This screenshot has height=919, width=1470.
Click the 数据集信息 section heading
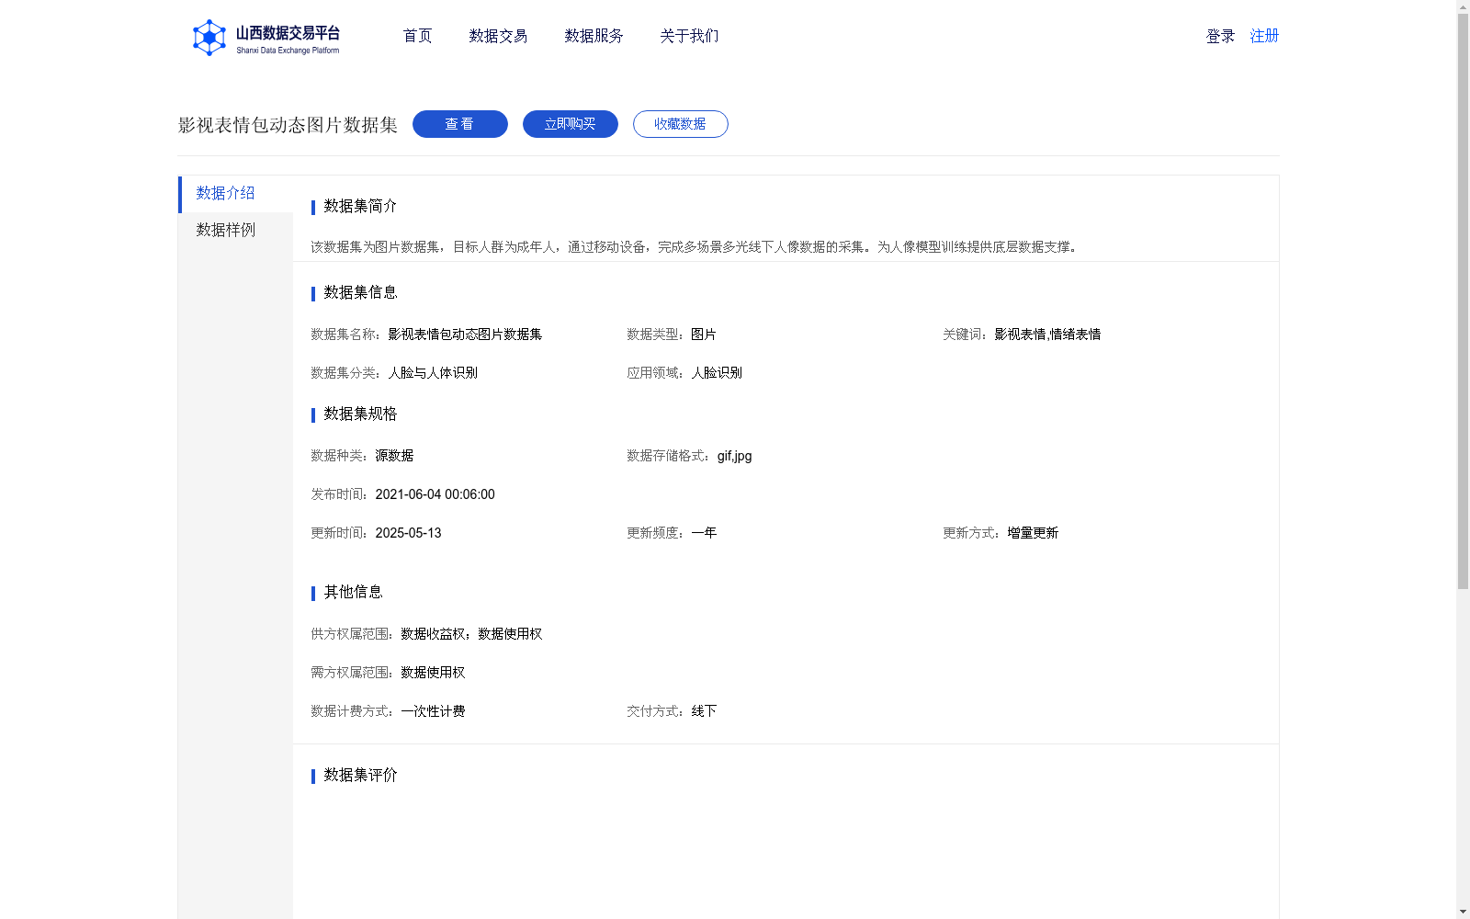pos(360,292)
